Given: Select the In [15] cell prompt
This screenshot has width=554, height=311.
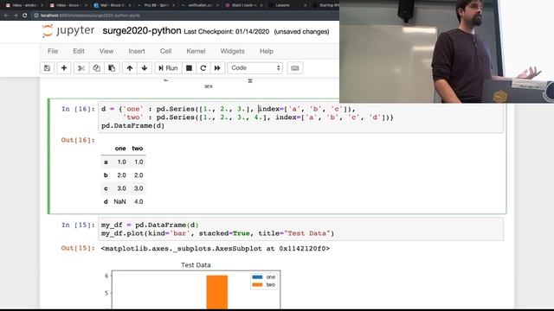Looking at the screenshot, I should coord(78,225).
